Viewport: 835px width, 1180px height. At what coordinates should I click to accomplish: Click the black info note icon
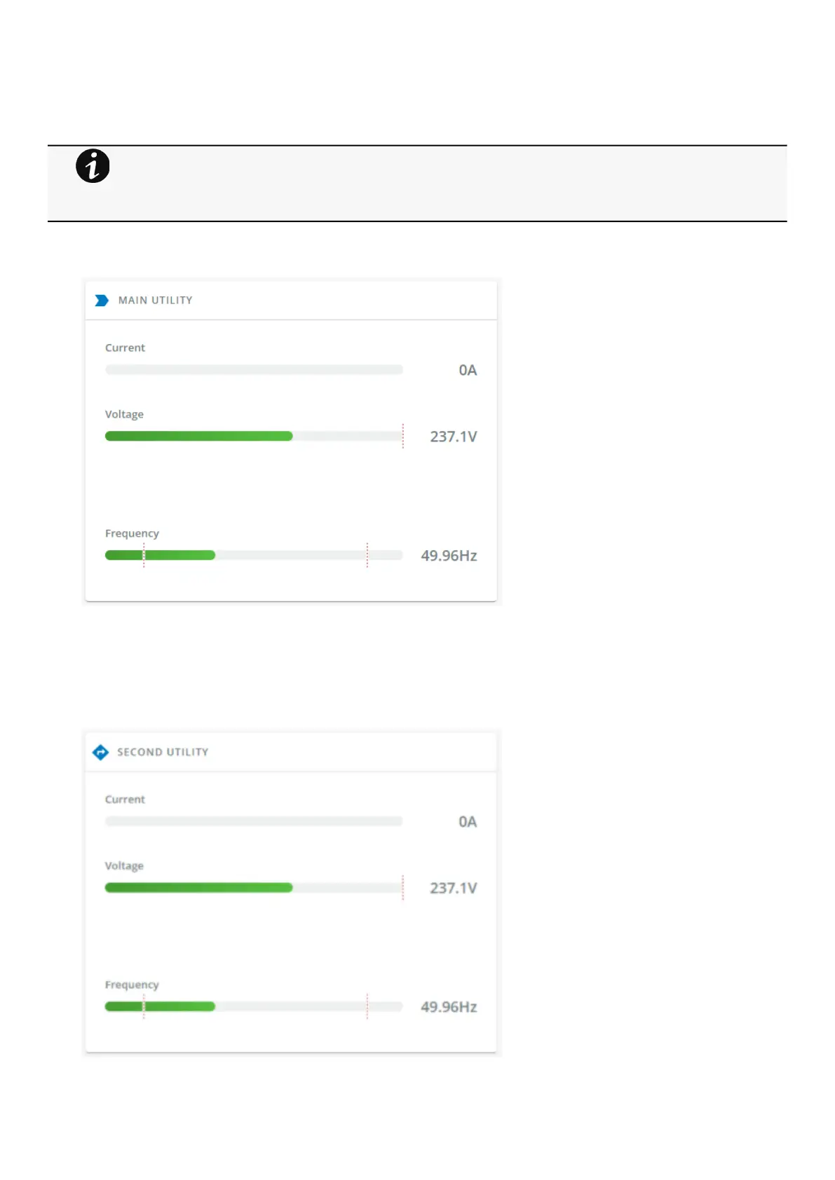[93, 166]
